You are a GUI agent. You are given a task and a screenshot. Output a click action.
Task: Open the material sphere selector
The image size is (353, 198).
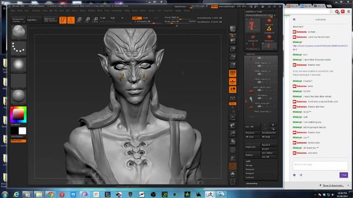tap(18, 96)
